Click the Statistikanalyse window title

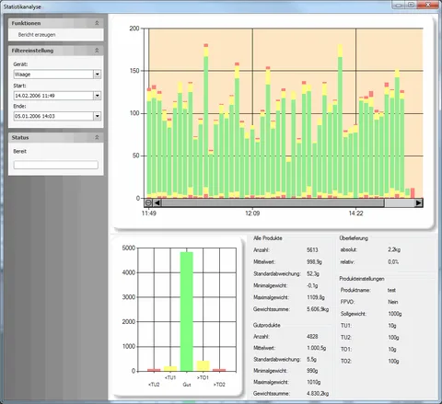pyautogui.click(x=22, y=6)
